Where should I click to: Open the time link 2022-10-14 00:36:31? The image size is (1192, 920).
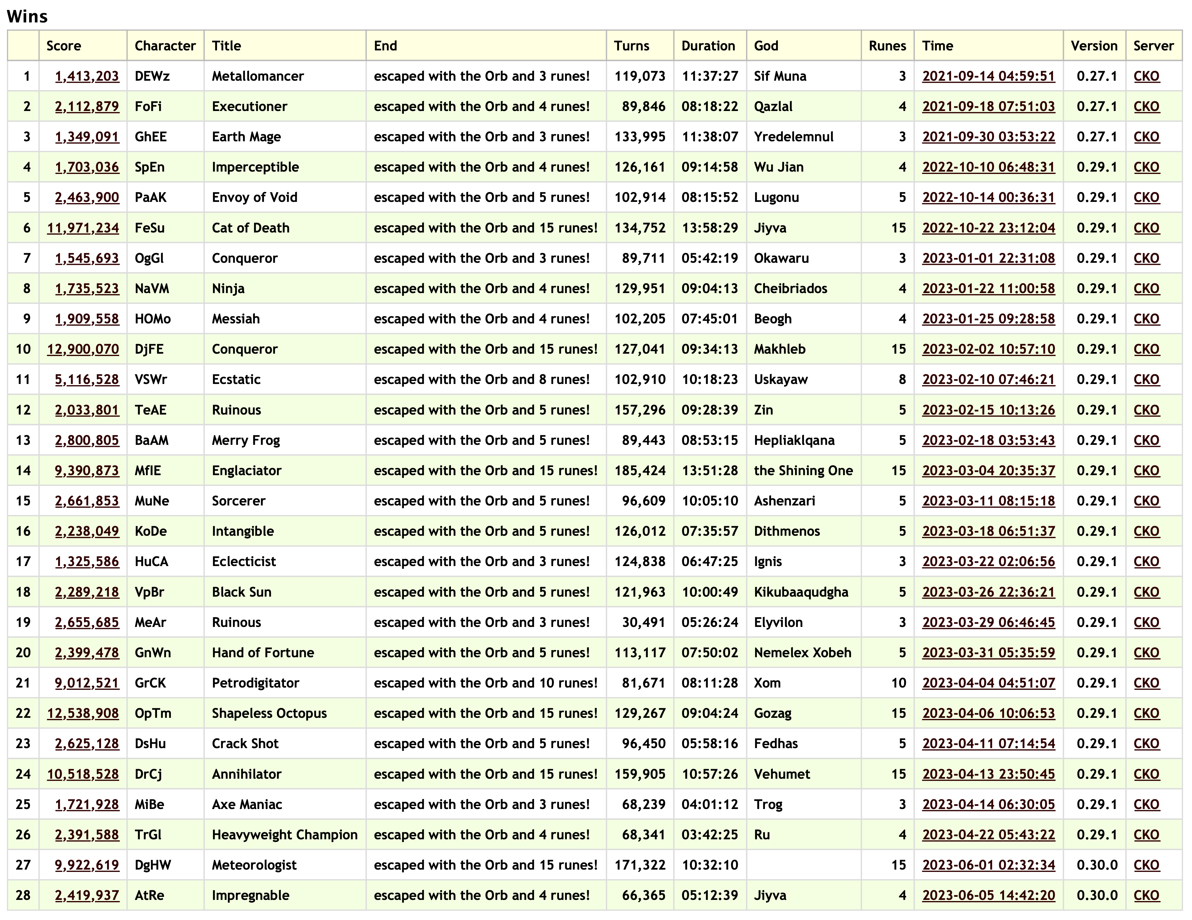click(988, 197)
